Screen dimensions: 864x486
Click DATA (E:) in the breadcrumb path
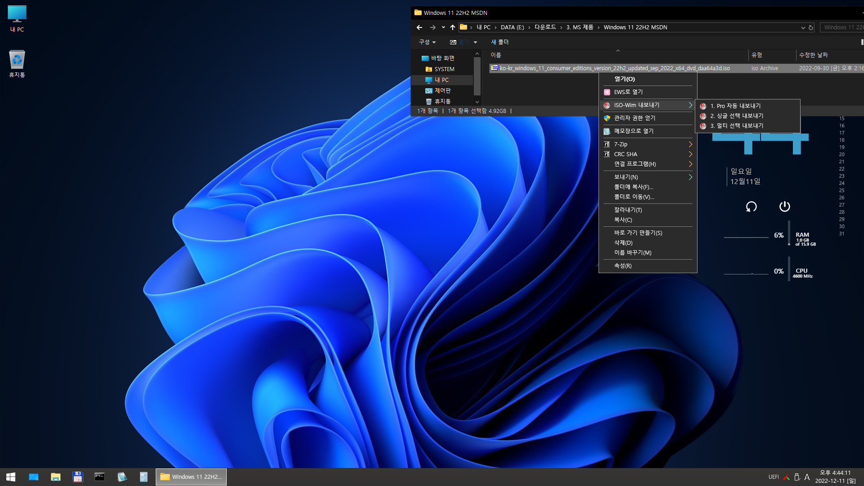[x=512, y=27]
